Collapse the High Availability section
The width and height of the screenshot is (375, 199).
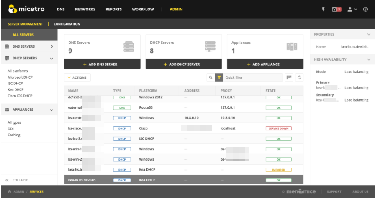(x=368, y=60)
